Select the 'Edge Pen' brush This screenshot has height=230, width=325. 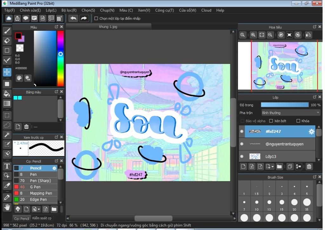click(36, 199)
